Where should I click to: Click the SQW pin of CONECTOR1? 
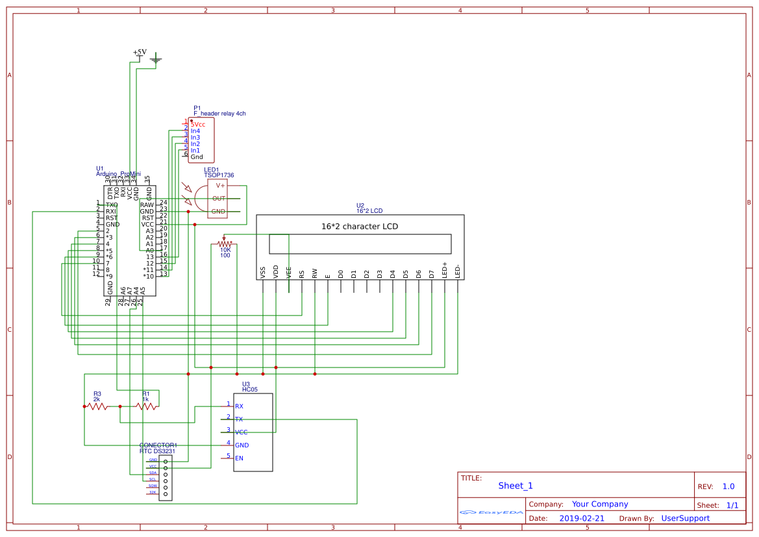(152, 484)
